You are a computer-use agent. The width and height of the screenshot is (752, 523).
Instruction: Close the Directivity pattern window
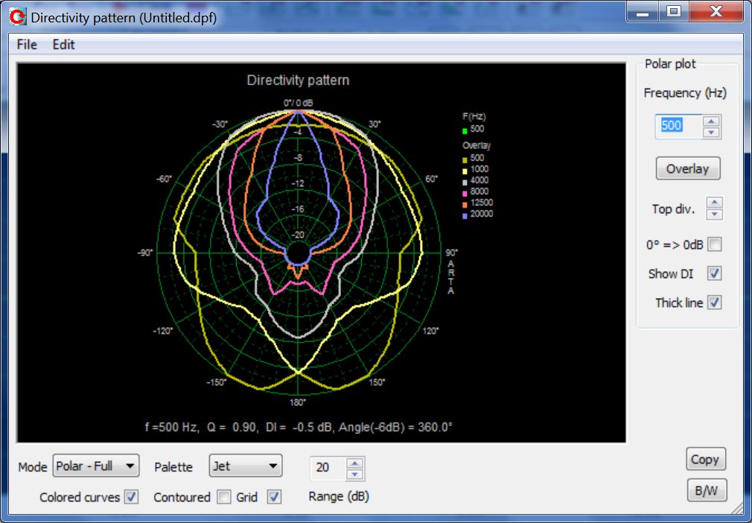tap(716, 11)
